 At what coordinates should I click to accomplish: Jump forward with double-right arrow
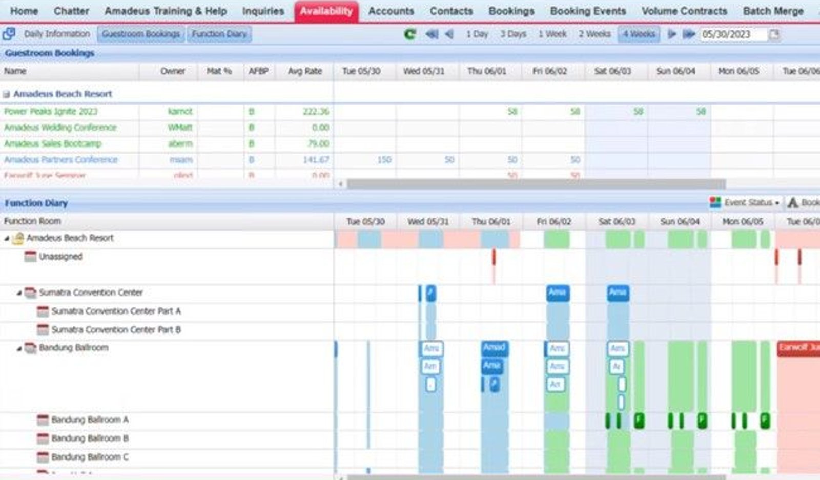click(689, 34)
